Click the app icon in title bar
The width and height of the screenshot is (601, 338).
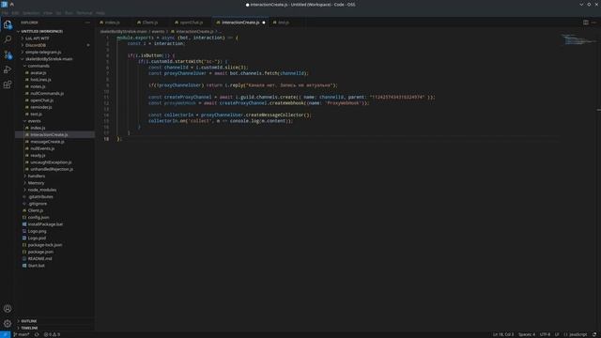[x=4, y=4]
